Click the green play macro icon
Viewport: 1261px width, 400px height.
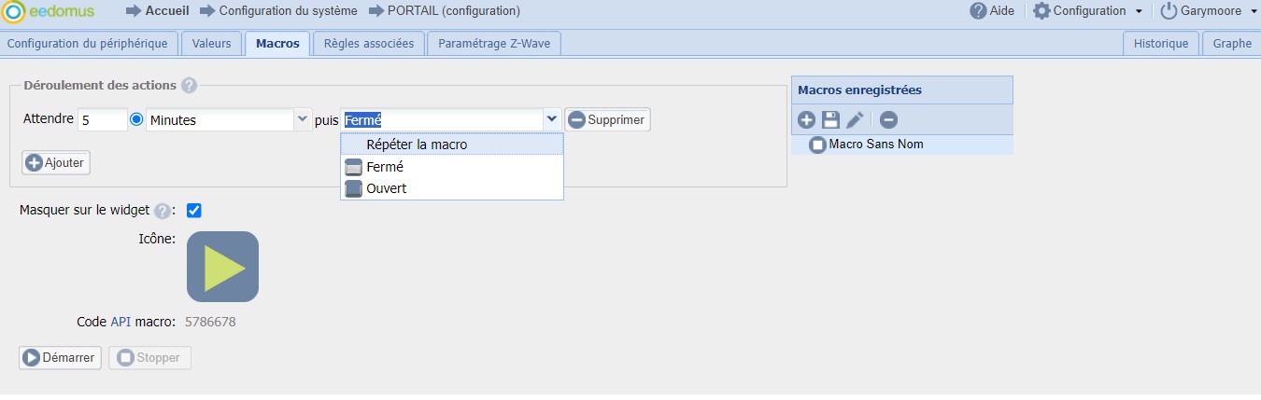222,267
